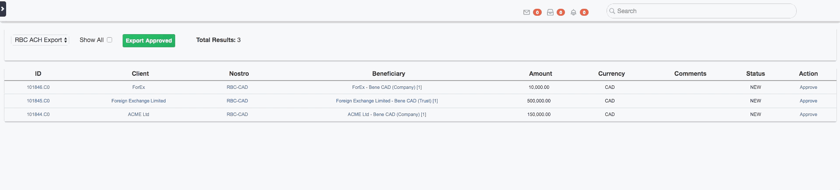Approve the ACME Ltd 150,000.00 payment
The height and width of the screenshot is (190, 840).
coord(808,115)
